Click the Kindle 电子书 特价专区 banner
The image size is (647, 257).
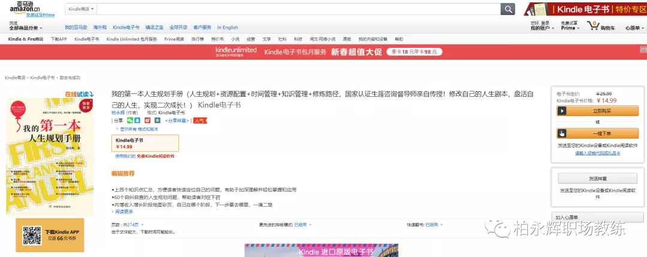pos(585,9)
